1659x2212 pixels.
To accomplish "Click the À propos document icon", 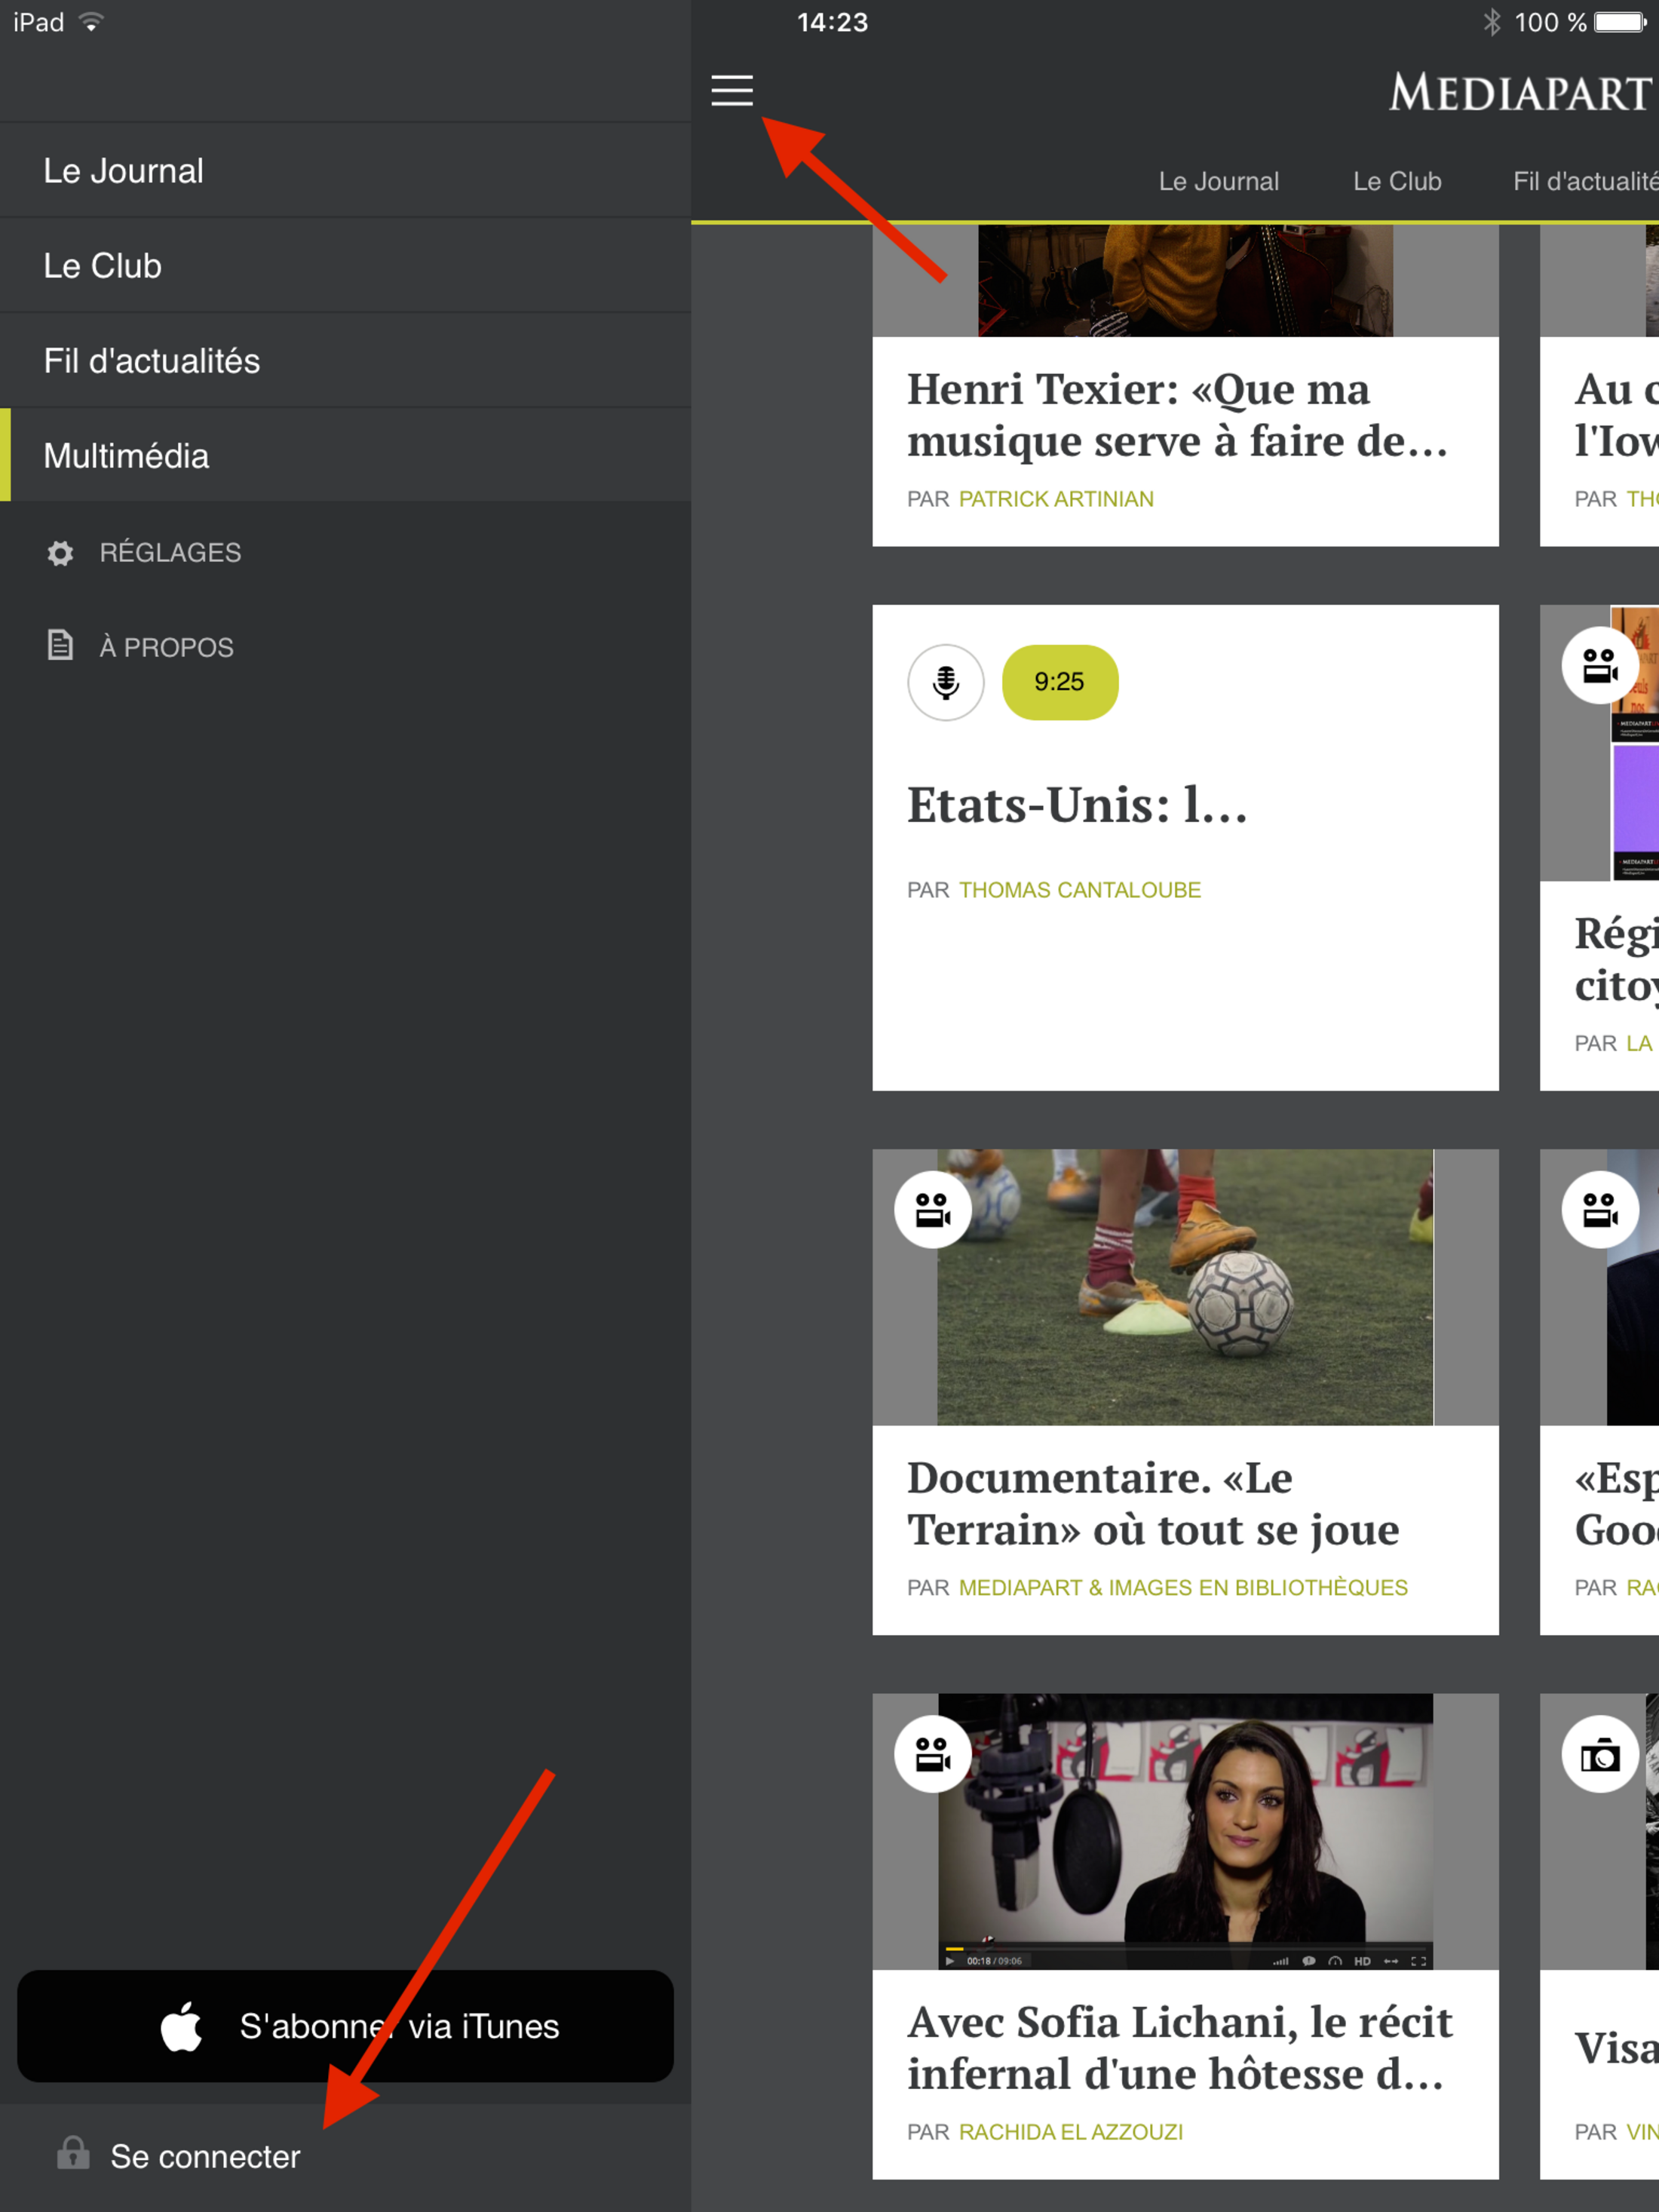I will coord(60,645).
